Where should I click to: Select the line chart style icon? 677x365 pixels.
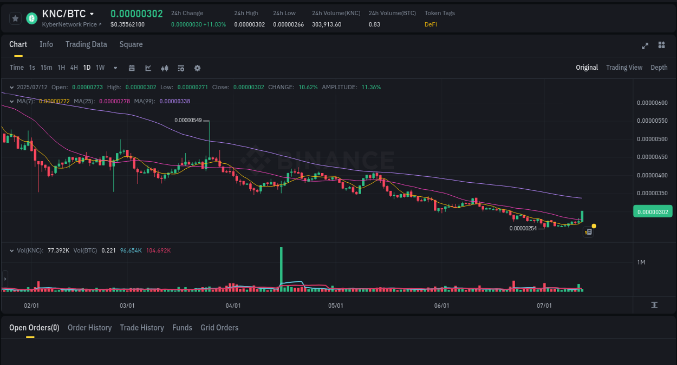(x=148, y=68)
